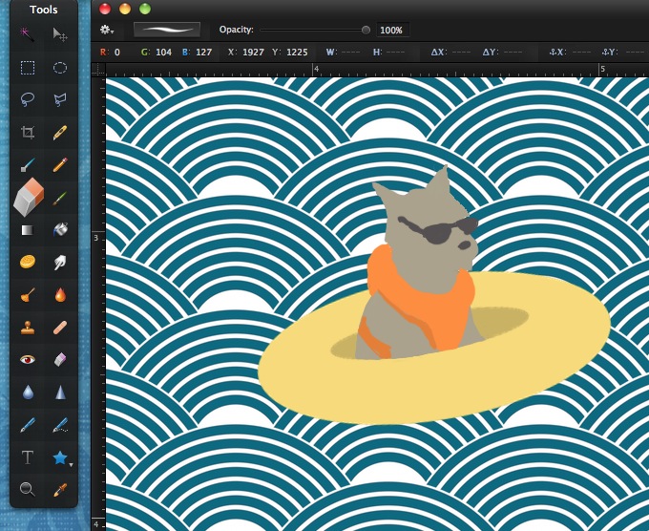This screenshot has width=649, height=531.
Task: Select the Rectangular Marquee tool
Action: [28, 68]
